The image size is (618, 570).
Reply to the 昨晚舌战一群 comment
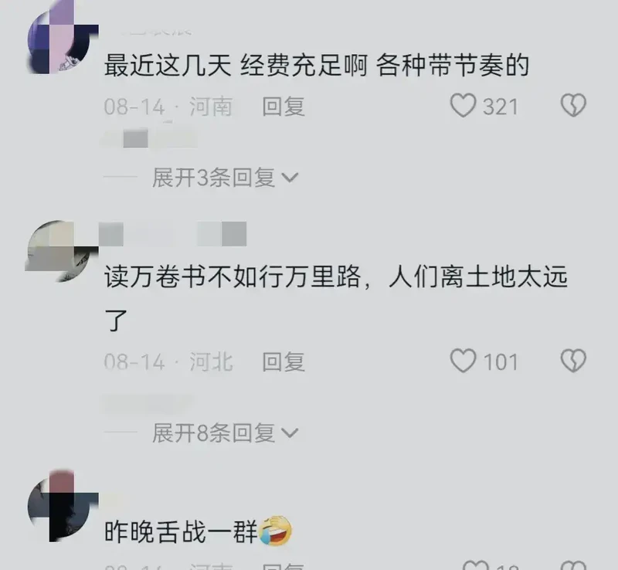pyautogui.click(x=284, y=566)
